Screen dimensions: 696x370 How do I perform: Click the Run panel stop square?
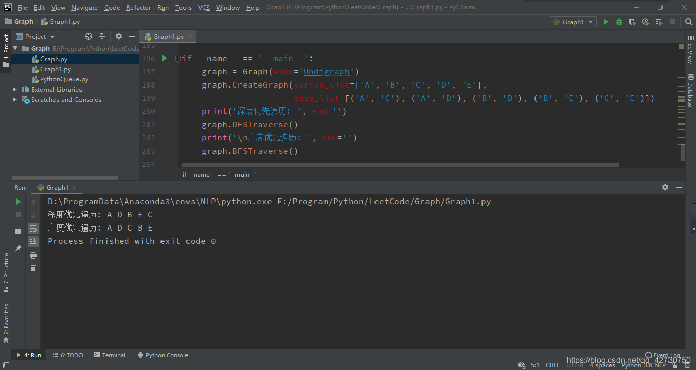click(x=18, y=215)
